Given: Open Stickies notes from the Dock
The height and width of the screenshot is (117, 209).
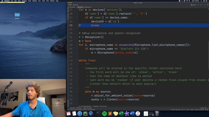Looking at the screenshot, I should pos(116,114).
